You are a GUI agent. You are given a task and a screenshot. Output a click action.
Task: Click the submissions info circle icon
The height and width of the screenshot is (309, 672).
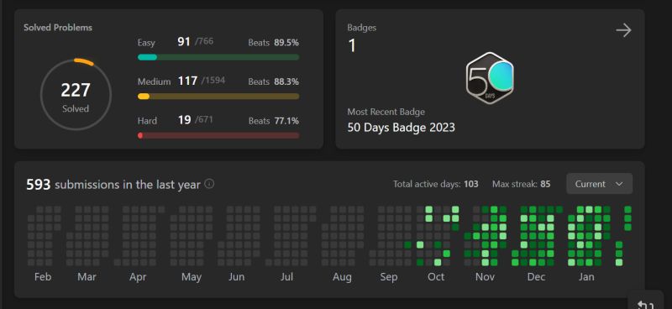(209, 184)
